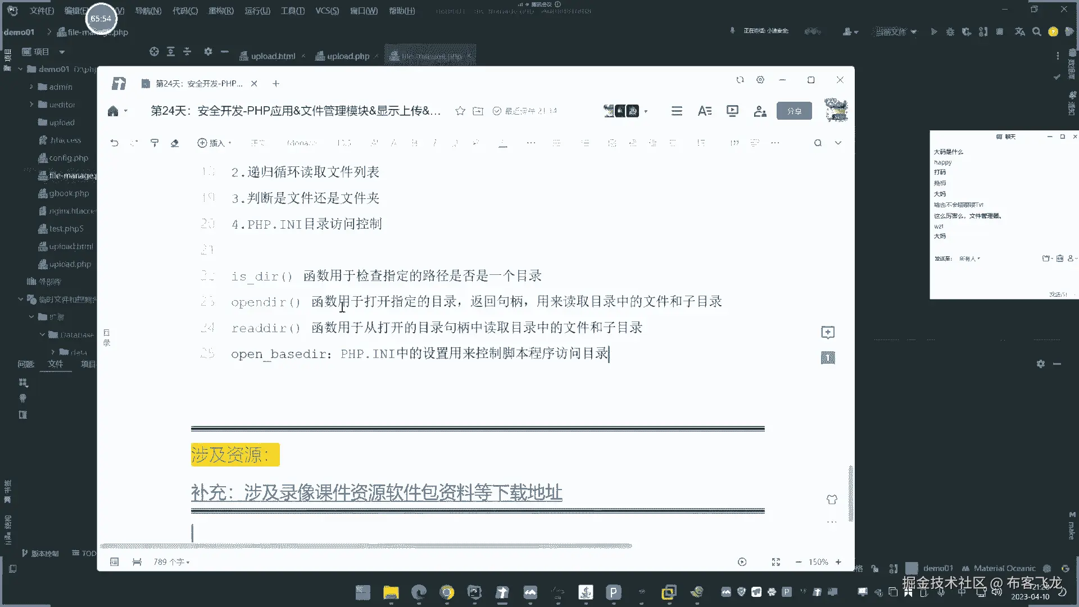Click the zoom in plus button
Image resolution: width=1079 pixels, height=607 pixels.
pyautogui.click(x=838, y=562)
